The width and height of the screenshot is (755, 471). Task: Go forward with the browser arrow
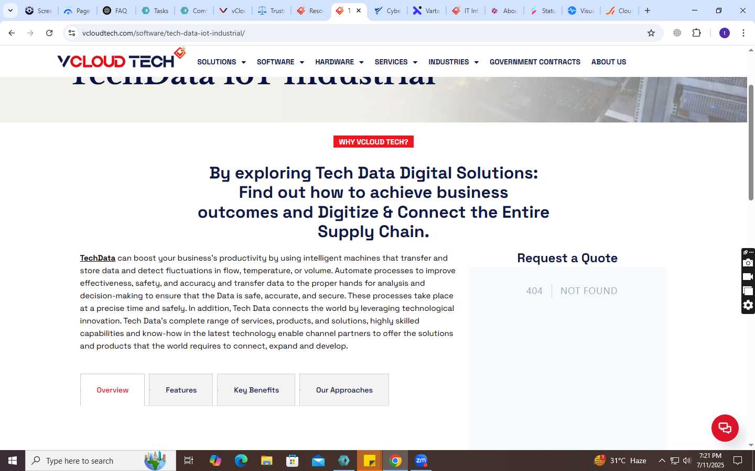tap(30, 33)
